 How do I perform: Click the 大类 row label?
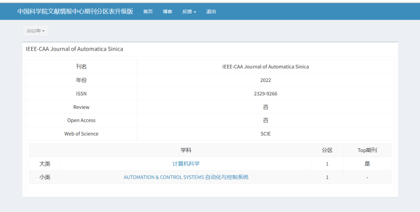(45, 164)
